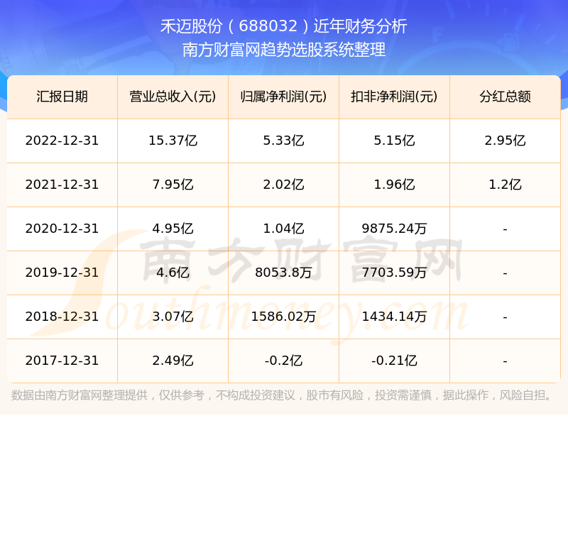
Task: Select the 2019-12-31 date cell
Action: coord(62,273)
